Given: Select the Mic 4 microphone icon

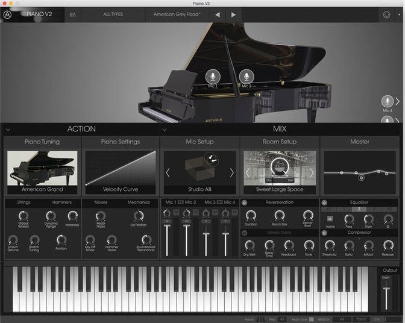Looking at the screenshot, I should point(388,101).
